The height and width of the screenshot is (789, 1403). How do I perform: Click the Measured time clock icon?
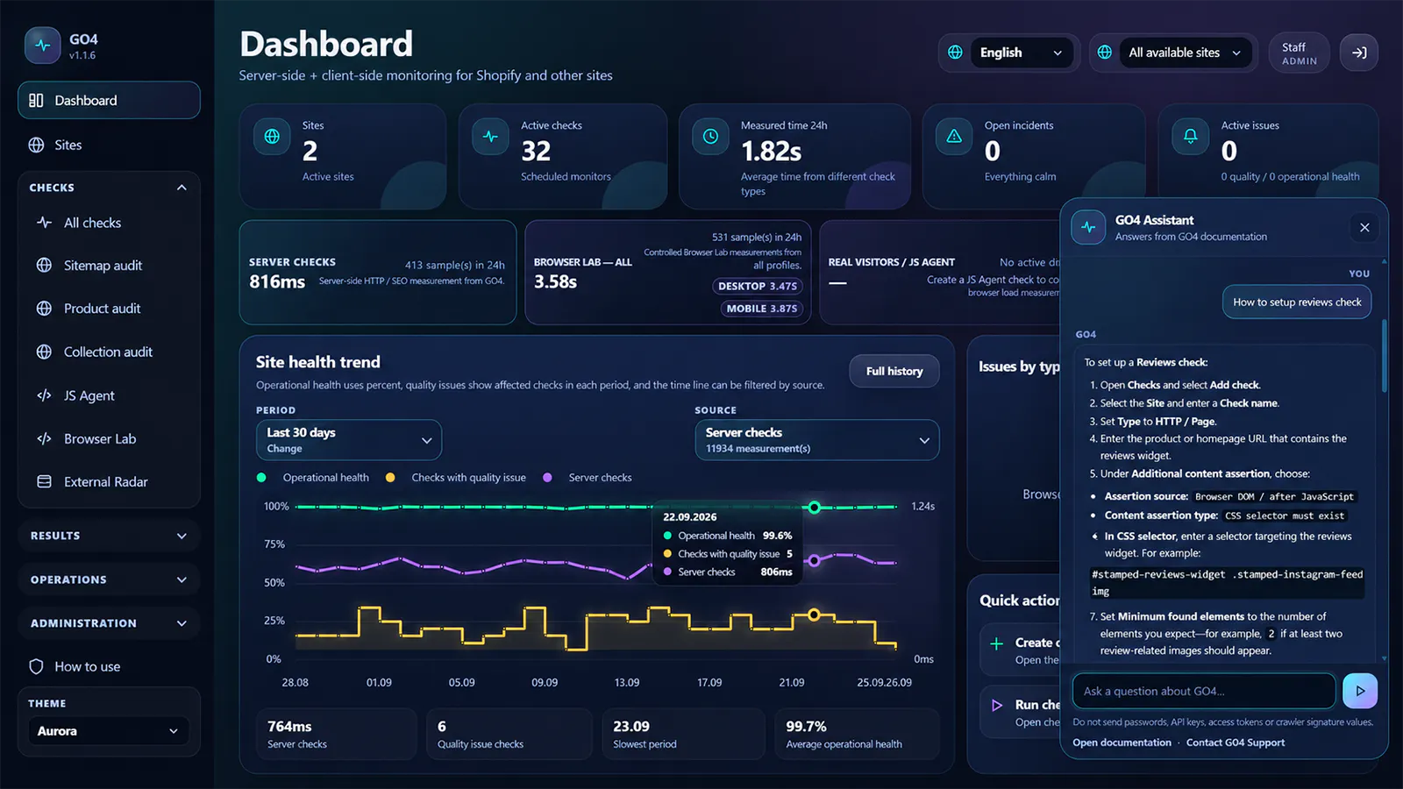tap(710, 136)
